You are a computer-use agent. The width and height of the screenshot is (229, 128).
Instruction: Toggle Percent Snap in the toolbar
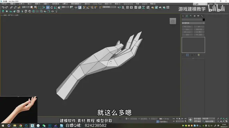pyautogui.click(x=92, y=7)
